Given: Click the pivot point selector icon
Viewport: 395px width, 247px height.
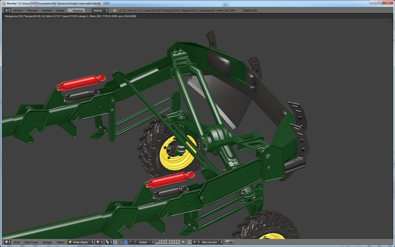Looking at the screenshot, I should [108, 242].
